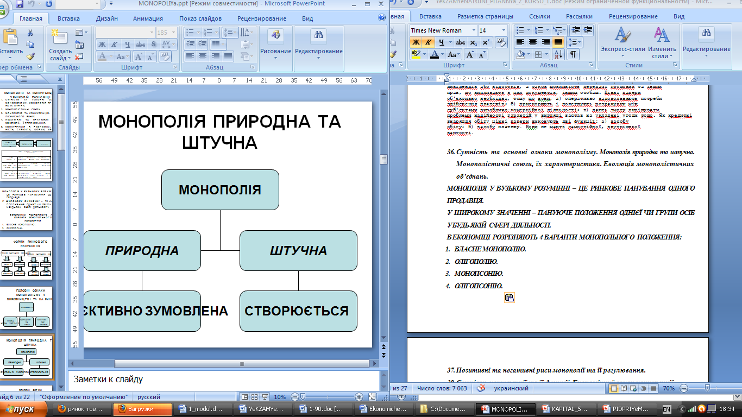The width and height of the screenshot is (742, 417).
Task: Open Ссылки tab in Word
Action: [x=539, y=16]
